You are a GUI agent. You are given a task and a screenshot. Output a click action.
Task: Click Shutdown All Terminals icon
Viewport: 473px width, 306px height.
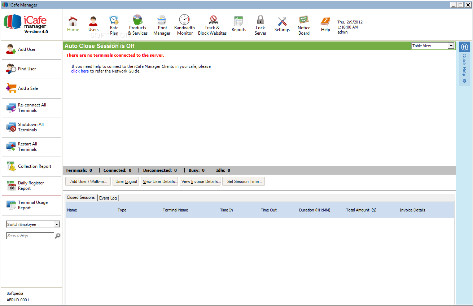[x=11, y=127]
